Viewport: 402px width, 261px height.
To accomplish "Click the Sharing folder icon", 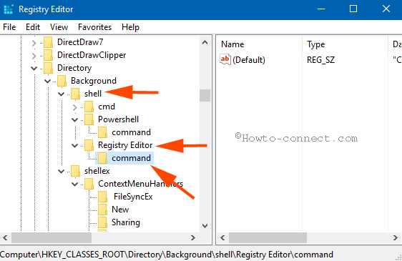I will 102,222.
